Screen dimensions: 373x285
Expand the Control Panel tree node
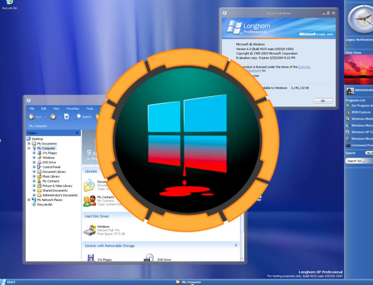pos(34,167)
